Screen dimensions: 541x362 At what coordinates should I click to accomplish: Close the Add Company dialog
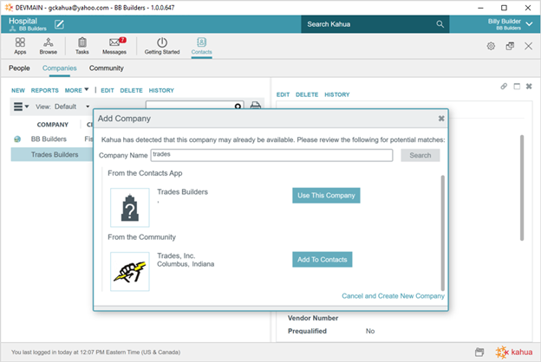[x=440, y=118]
